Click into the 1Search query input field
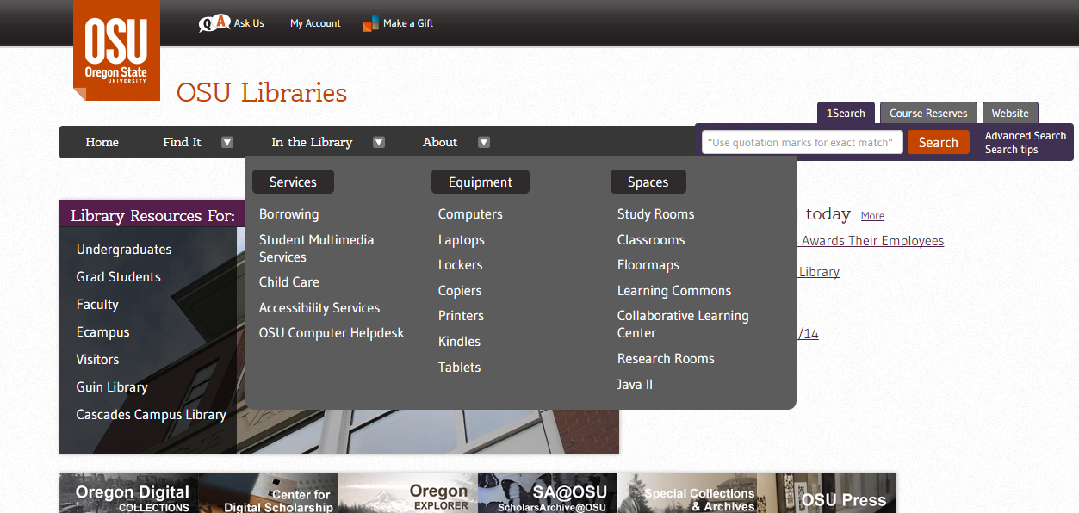Viewport: 1079px width, 513px height. point(802,142)
